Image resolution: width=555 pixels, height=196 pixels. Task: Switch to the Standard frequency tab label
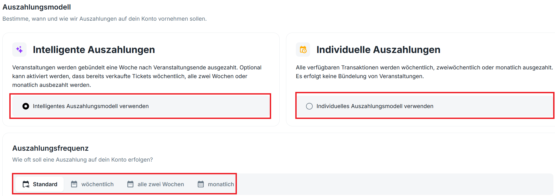tap(45, 184)
